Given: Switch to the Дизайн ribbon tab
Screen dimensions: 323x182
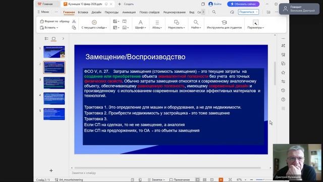Looking at the screenshot, I should pos(96,12).
